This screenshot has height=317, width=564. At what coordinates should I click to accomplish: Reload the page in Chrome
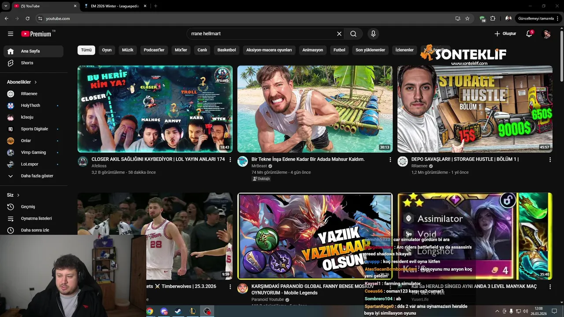pos(27,18)
